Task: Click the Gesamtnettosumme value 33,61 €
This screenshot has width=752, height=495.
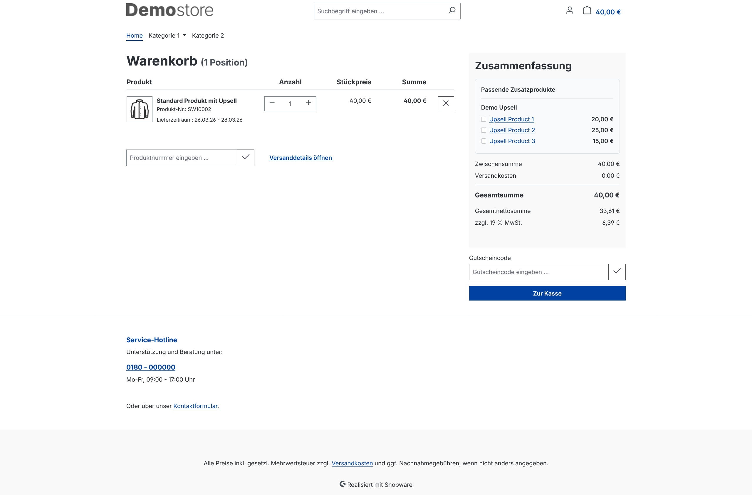Action: [x=609, y=211]
